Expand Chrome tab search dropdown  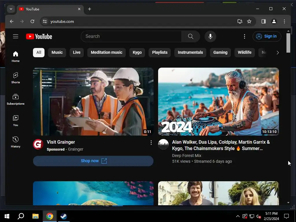point(11,9)
